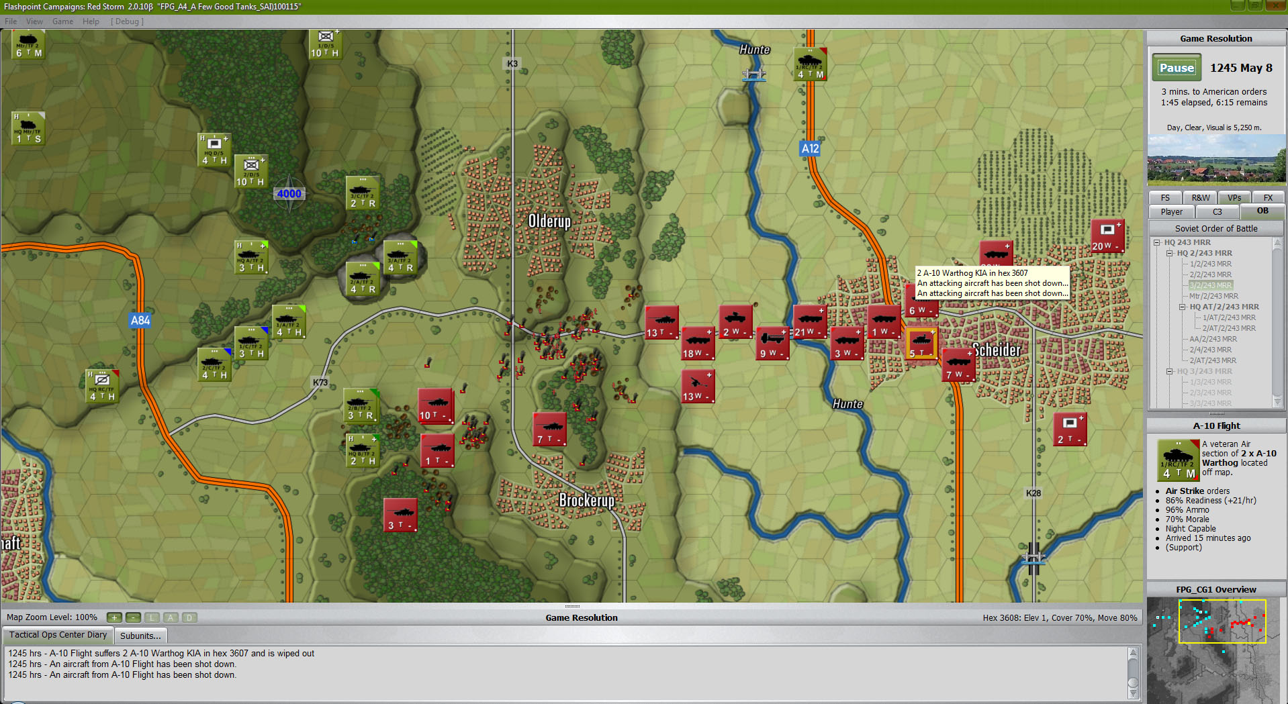Switch to the Subunits tab

click(140, 635)
